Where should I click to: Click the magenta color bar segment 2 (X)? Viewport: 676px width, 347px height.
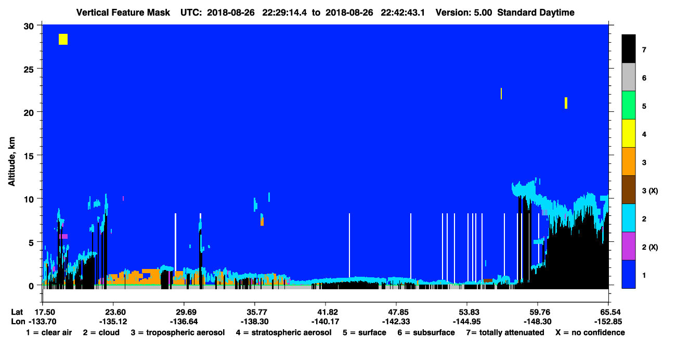click(x=629, y=246)
